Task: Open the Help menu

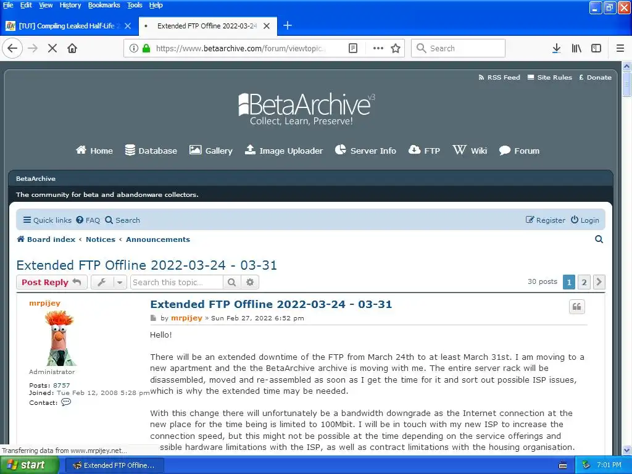Action: coord(156,5)
